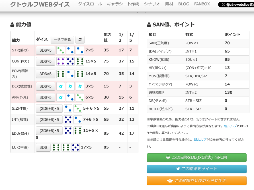This screenshot has width=254, height=190.
Task: Click the person icon beside SAN値、ポイント heading
Action: 149,25
